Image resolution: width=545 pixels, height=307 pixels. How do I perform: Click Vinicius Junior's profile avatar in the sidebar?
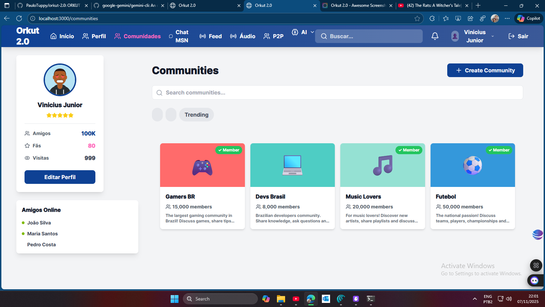click(60, 80)
